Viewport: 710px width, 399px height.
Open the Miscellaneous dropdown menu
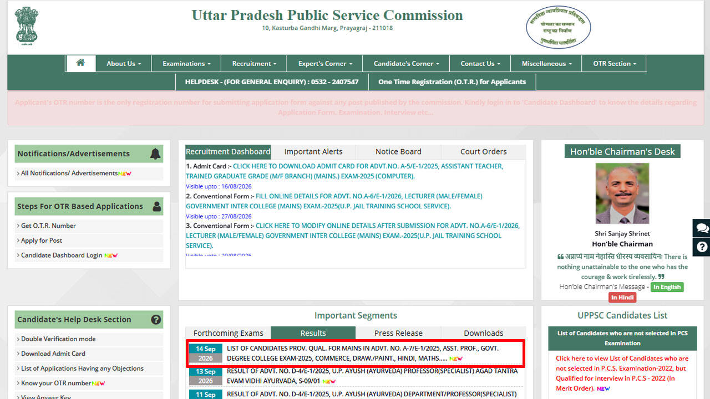click(x=546, y=64)
